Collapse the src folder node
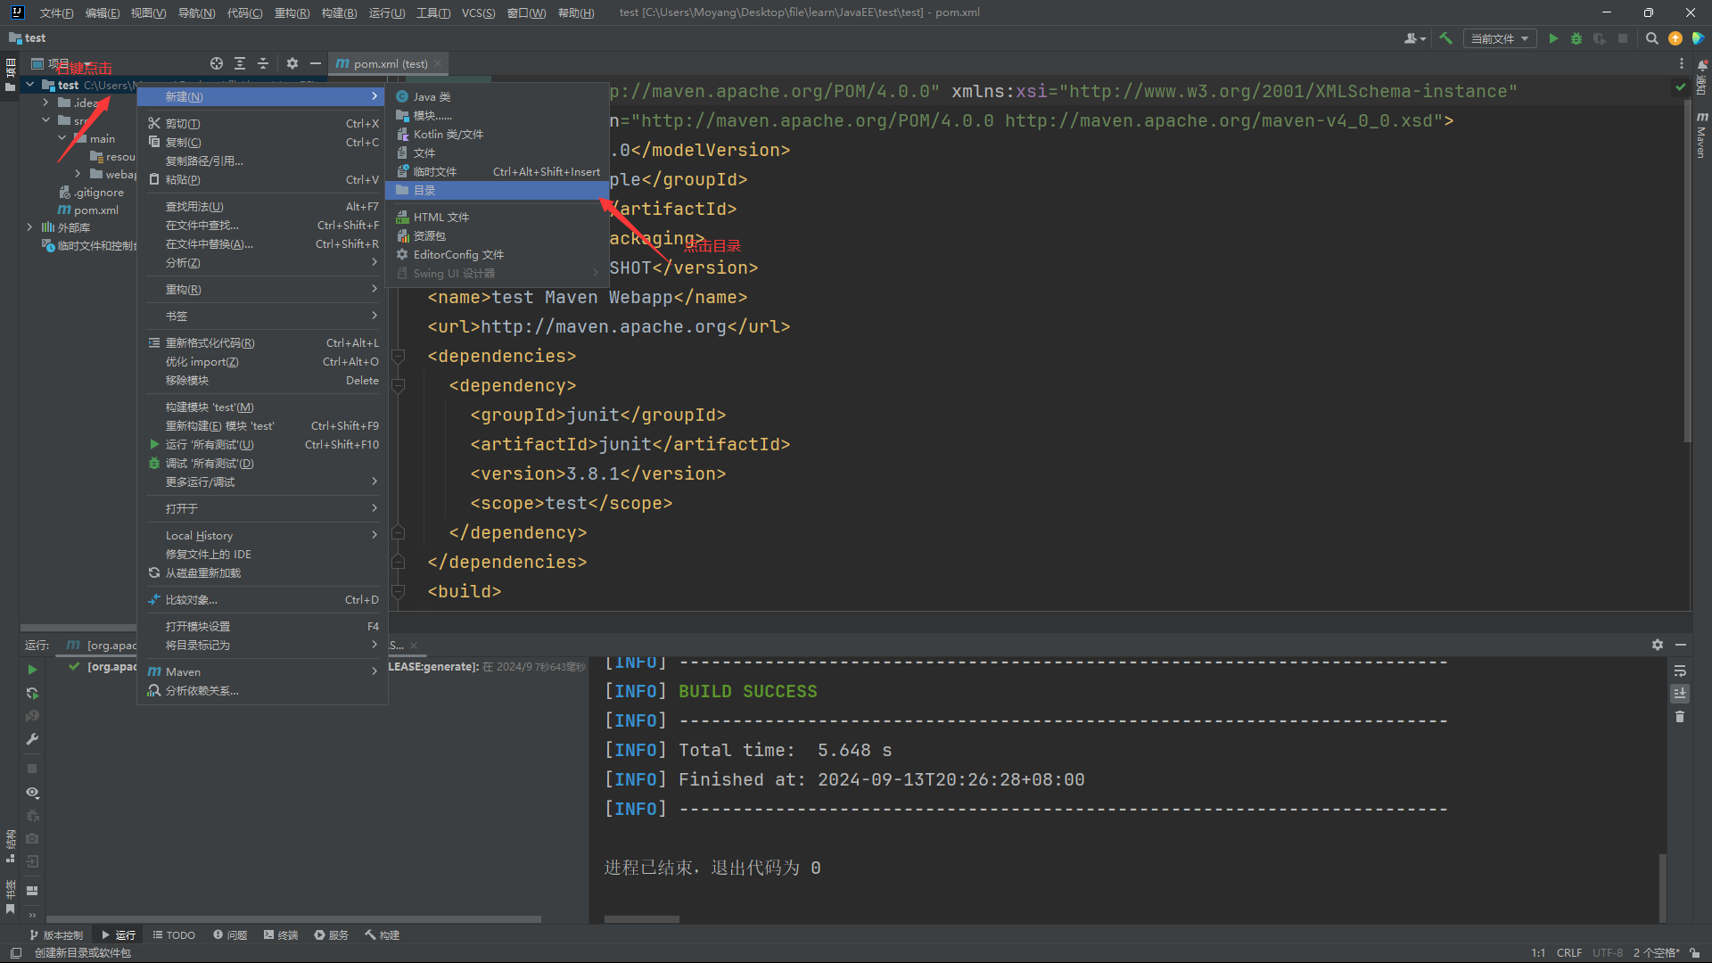This screenshot has height=963, width=1712. click(45, 121)
